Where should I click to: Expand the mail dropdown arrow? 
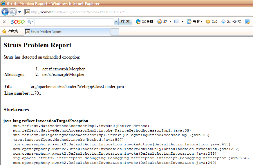coord(182,22)
